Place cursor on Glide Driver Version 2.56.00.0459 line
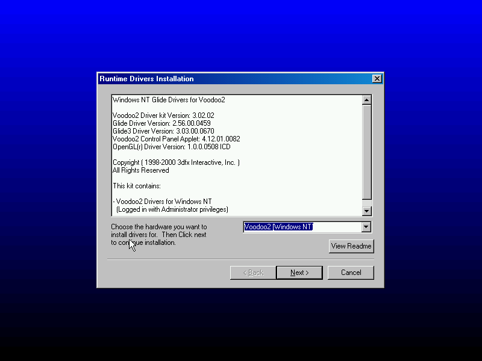Viewport: 482px width, 361px height. (161, 123)
